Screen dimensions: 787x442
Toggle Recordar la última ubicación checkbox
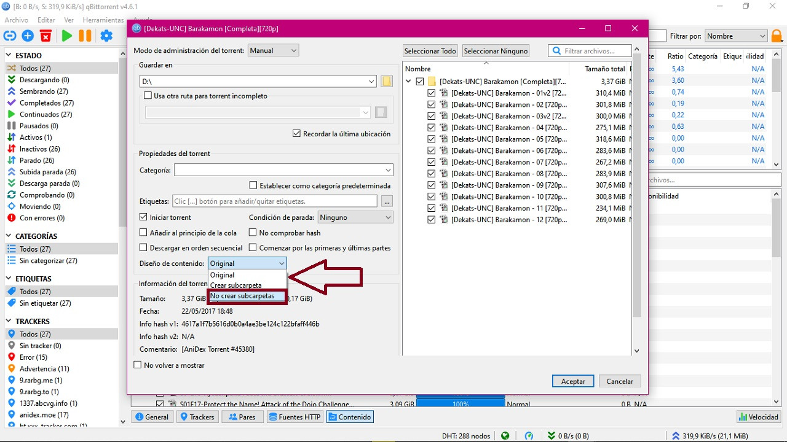(297, 134)
